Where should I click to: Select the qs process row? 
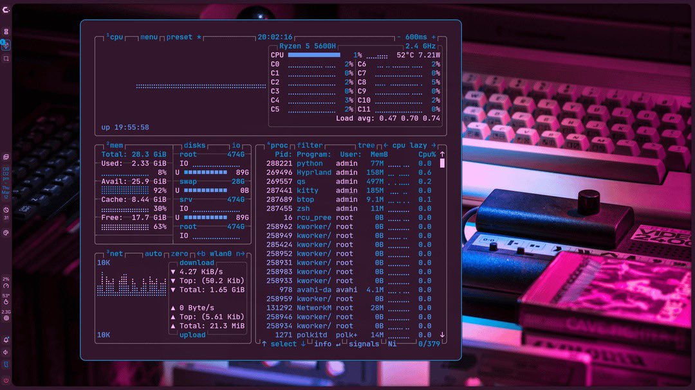(349, 181)
